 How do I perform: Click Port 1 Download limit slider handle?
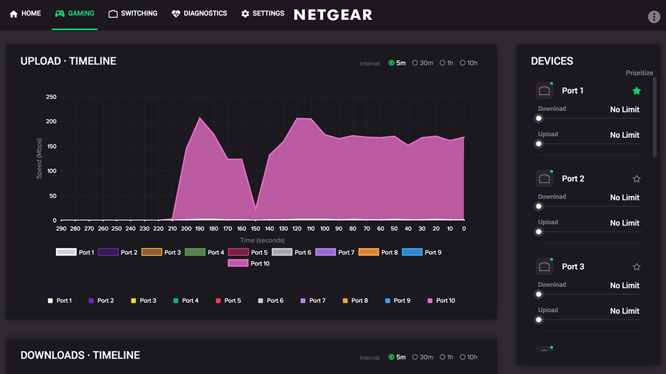click(538, 118)
